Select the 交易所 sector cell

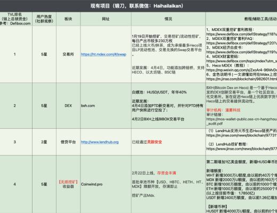pyautogui.click(x=68, y=54)
